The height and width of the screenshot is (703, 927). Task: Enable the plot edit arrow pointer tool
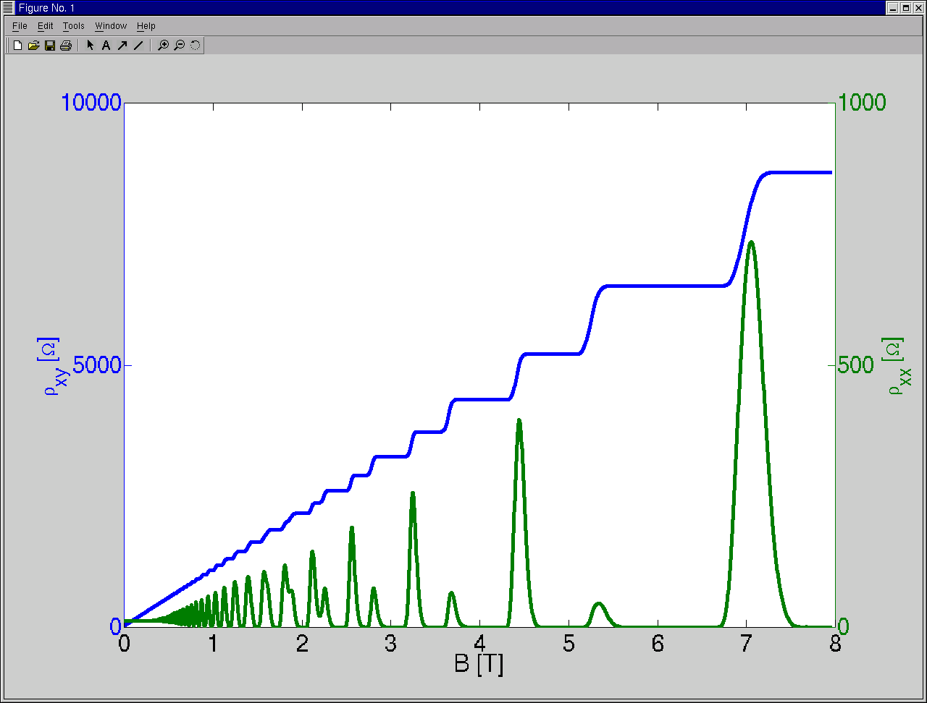[x=91, y=46]
